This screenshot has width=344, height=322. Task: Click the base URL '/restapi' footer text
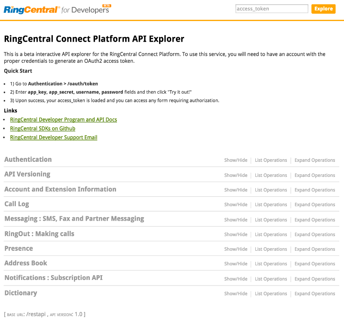tap(36, 314)
